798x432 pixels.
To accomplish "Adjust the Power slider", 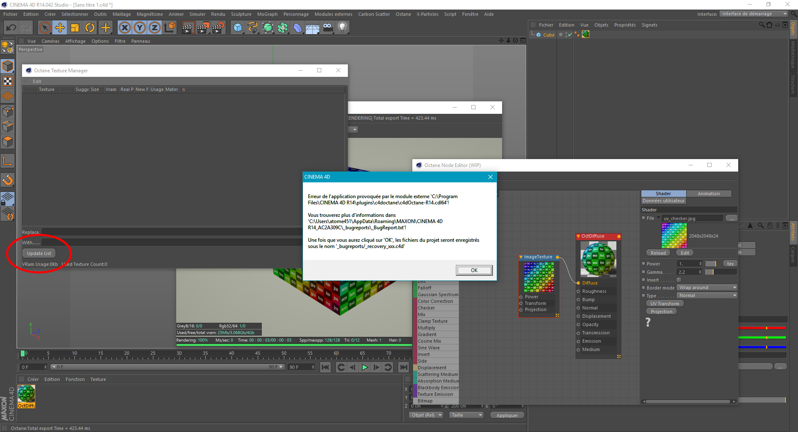I will point(711,264).
